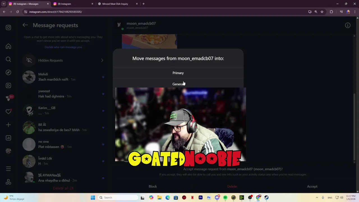Click Delete all 28 requests
This screenshot has width=359, height=202.
tap(63, 188)
